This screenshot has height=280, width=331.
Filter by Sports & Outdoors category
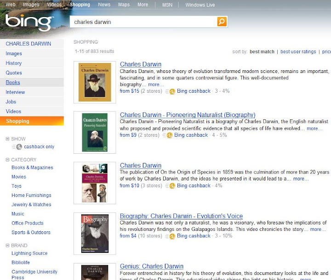tap(31, 232)
